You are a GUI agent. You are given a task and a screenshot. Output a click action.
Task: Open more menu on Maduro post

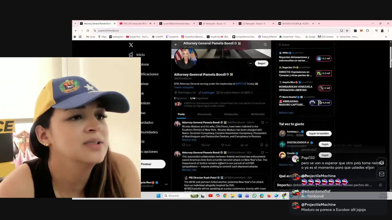pos(267,123)
